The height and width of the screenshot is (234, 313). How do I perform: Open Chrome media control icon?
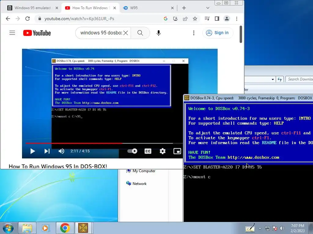(x=207, y=19)
